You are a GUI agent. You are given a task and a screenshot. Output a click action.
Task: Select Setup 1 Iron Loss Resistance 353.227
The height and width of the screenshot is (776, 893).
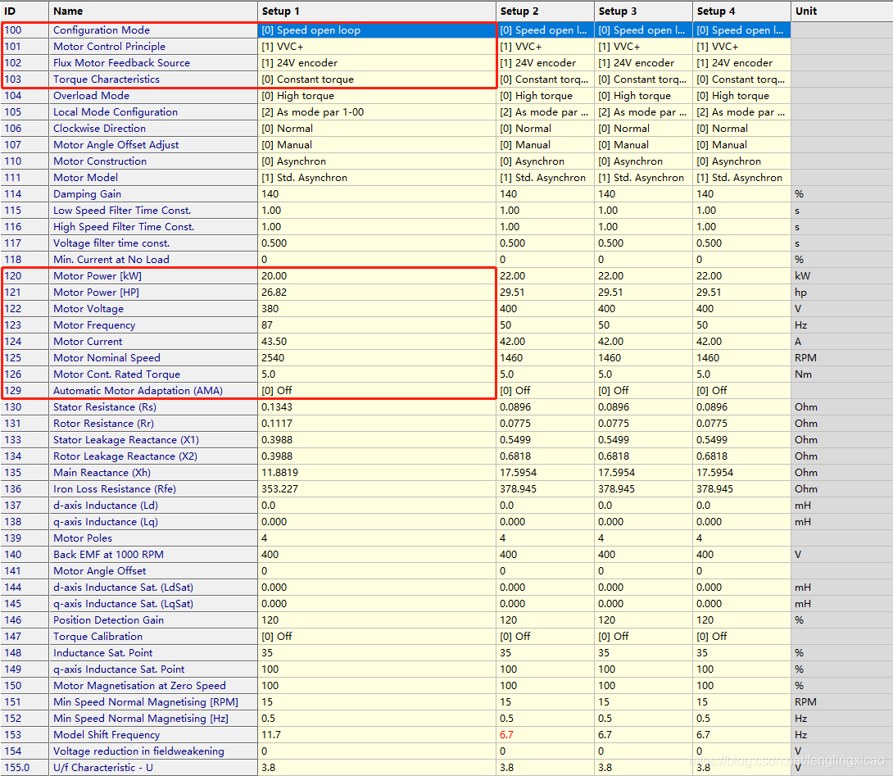click(376, 489)
